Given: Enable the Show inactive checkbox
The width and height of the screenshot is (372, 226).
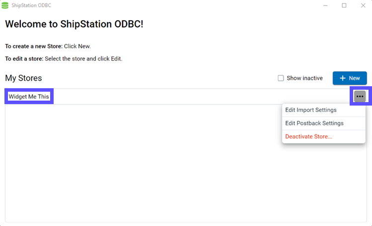Looking at the screenshot, I should coord(281,78).
